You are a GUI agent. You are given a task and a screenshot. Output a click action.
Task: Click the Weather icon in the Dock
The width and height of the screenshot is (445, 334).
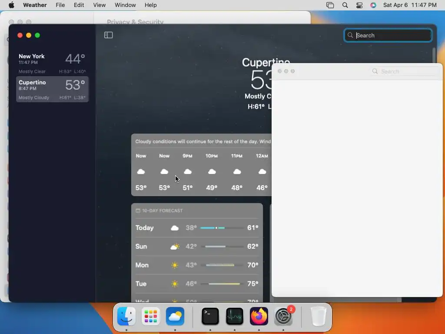175,316
